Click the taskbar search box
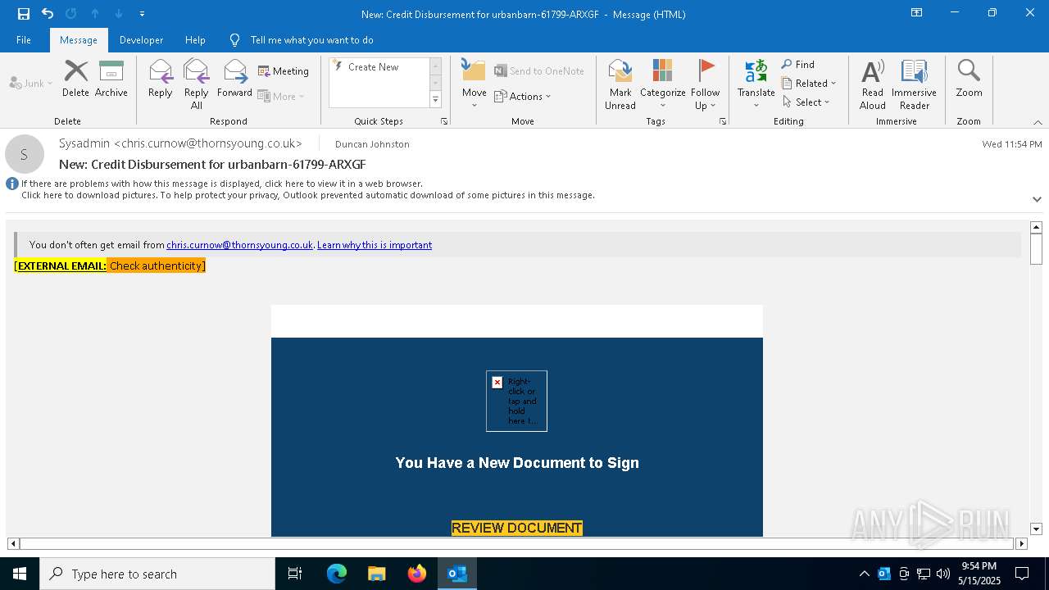This screenshot has height=590, width=1049. (x=157, y=574)
